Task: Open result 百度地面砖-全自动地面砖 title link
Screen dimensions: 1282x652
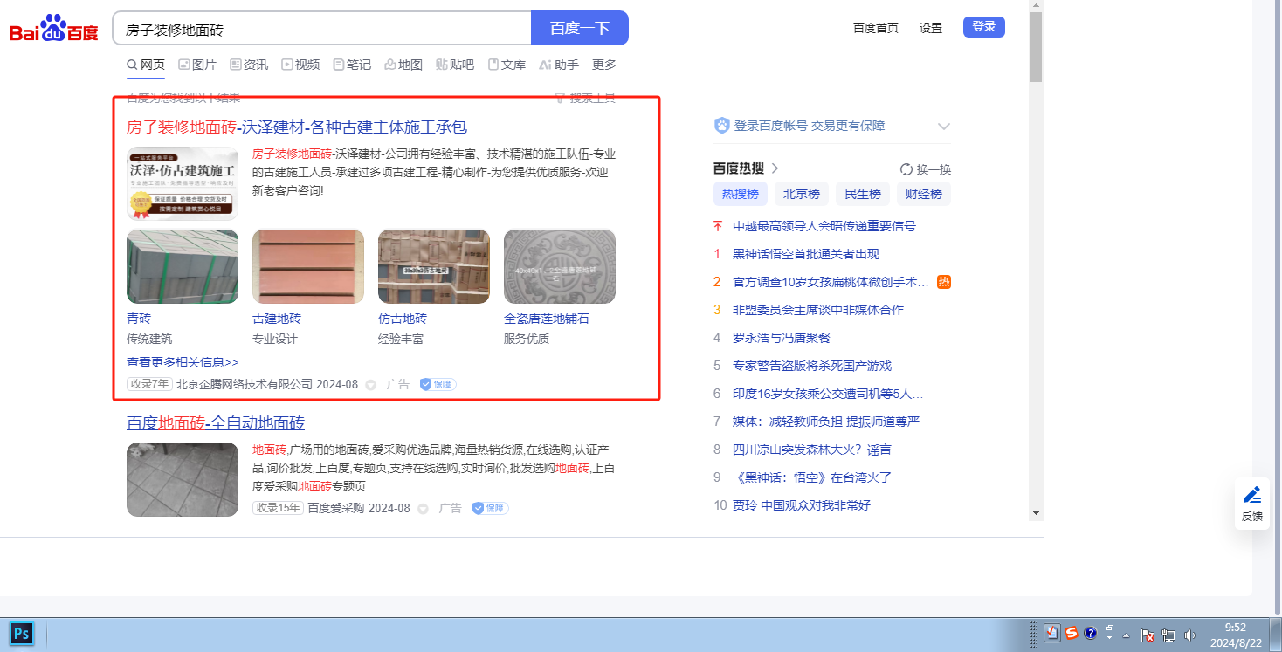Action: [x=216, y=423]
